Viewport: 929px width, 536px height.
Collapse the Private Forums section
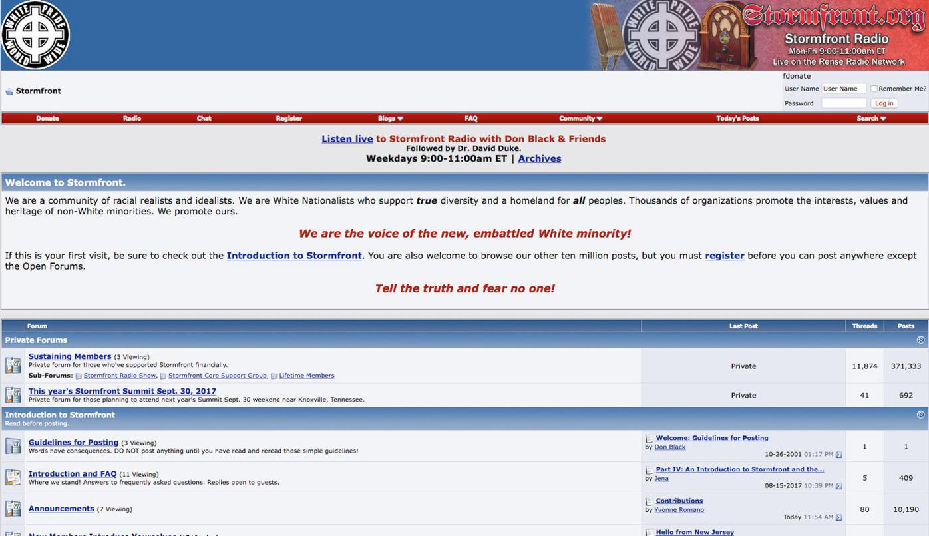(x=920, y=340)
